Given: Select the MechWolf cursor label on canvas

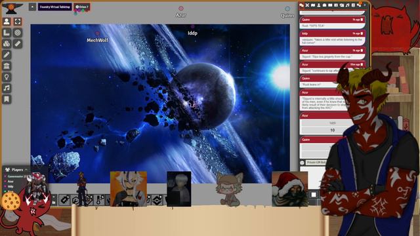Looking at the screenshot, I should coord(97,40).
